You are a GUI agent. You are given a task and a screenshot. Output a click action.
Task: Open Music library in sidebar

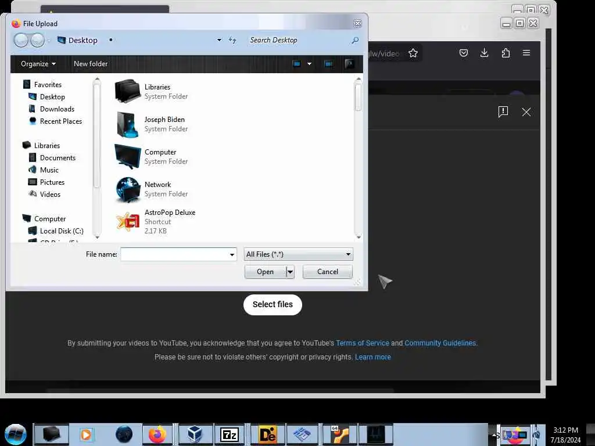tap(44, 170)
